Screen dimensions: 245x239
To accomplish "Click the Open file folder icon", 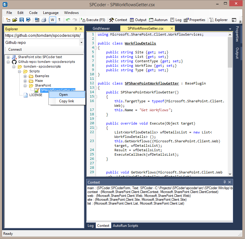I will pos(15,20).
